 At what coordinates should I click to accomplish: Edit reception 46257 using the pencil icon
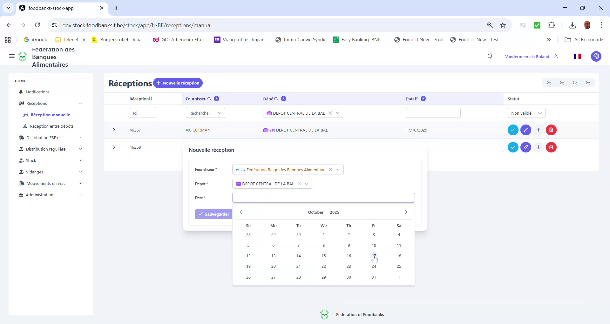[525, 130]
